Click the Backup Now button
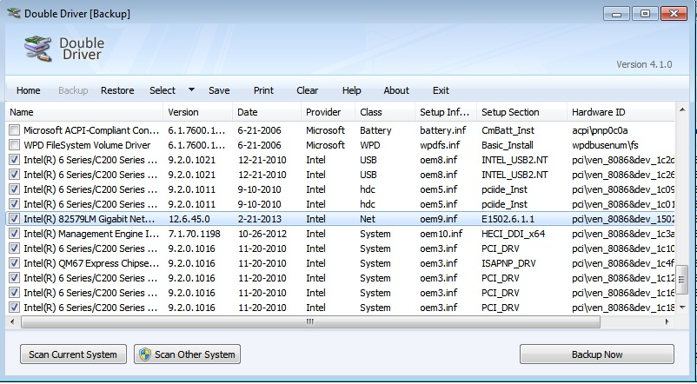Image resolution: width=697 pixels, height=384 pixels. tap(597, 354)
